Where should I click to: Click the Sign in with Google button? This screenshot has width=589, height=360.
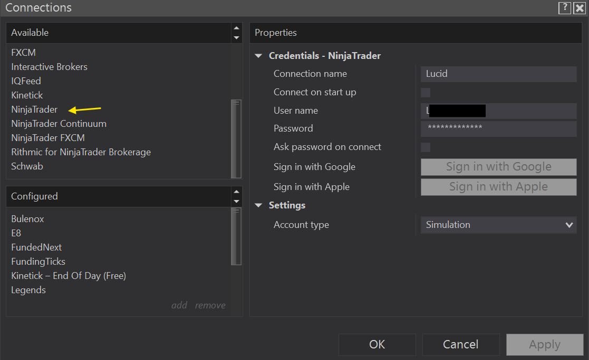498,167
